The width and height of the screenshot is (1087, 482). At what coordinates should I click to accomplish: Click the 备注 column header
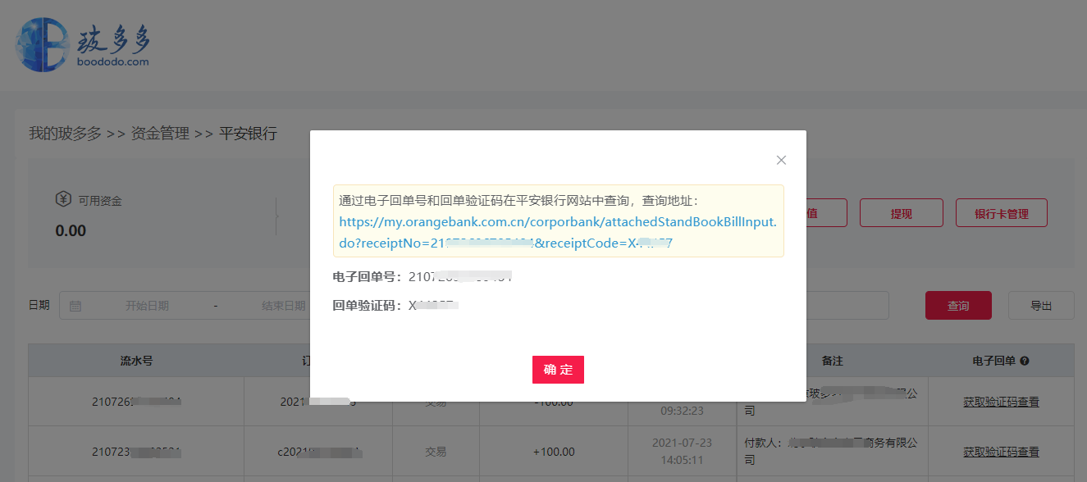pos(832,361)
